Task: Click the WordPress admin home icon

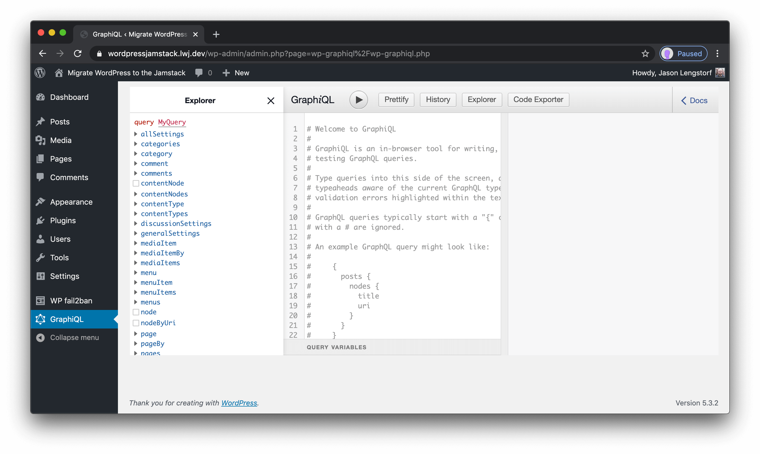Action: coord(59,73)
